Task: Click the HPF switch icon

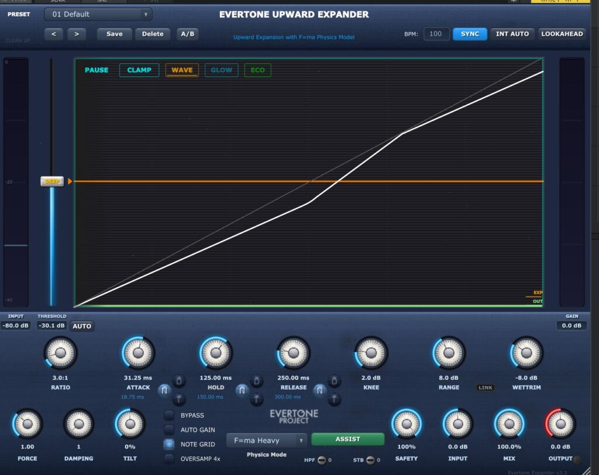Action: point(321,460)
